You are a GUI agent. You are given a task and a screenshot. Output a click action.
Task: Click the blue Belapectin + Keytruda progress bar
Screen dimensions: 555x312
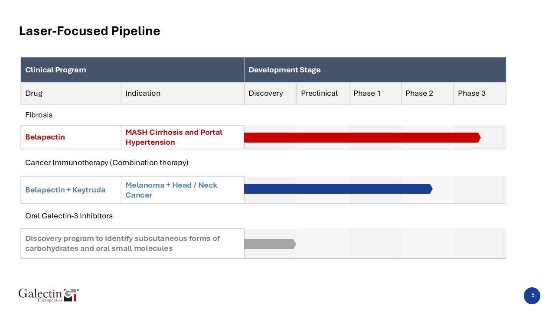[x=338, y=188]
